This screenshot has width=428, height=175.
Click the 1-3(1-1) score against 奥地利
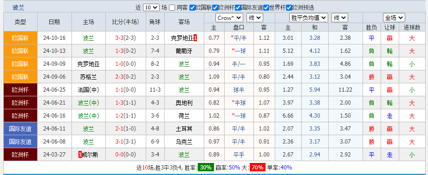click(125, 103)
